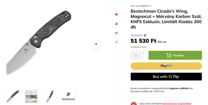Click the dog watchdog price alert icon
Screen dimensions: 208x105
coord(116,33)
